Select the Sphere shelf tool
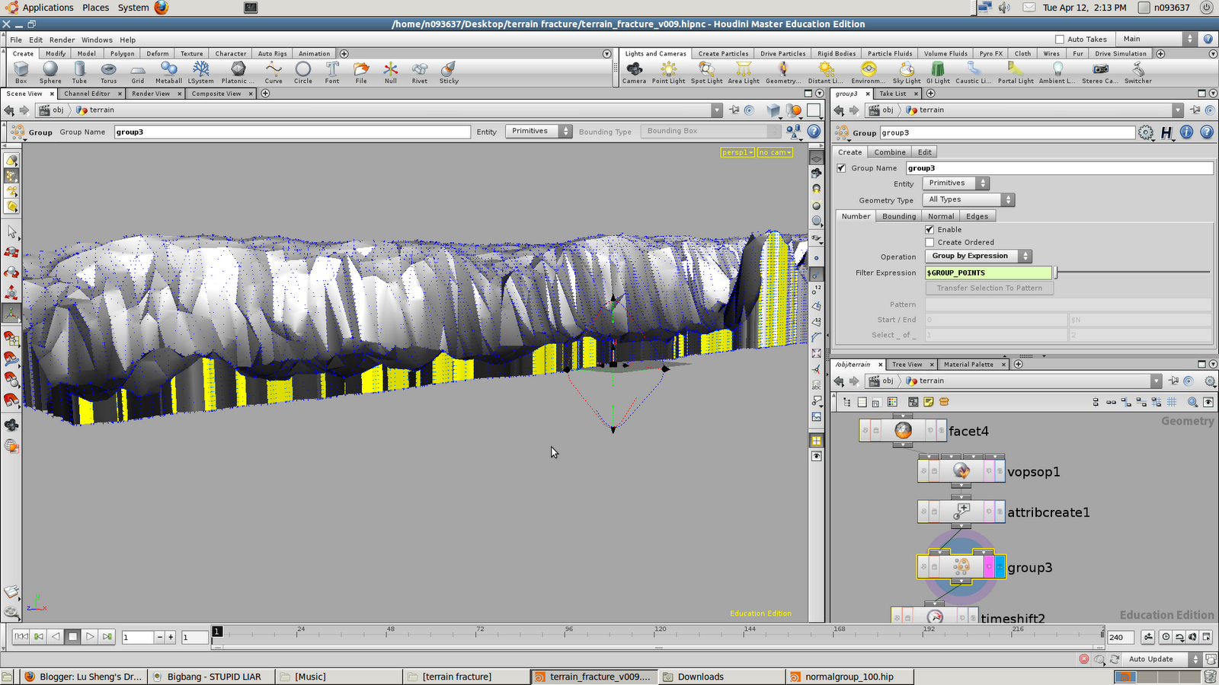 (x=50, y=72)
